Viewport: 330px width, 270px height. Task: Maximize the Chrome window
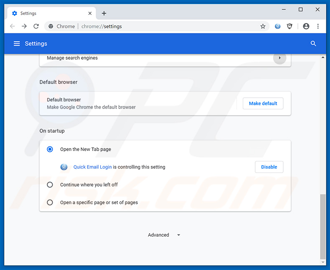pos(300,10)
